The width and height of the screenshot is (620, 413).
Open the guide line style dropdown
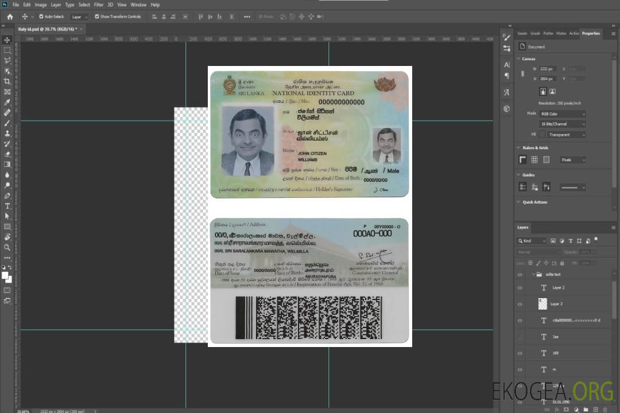point(573,188)
